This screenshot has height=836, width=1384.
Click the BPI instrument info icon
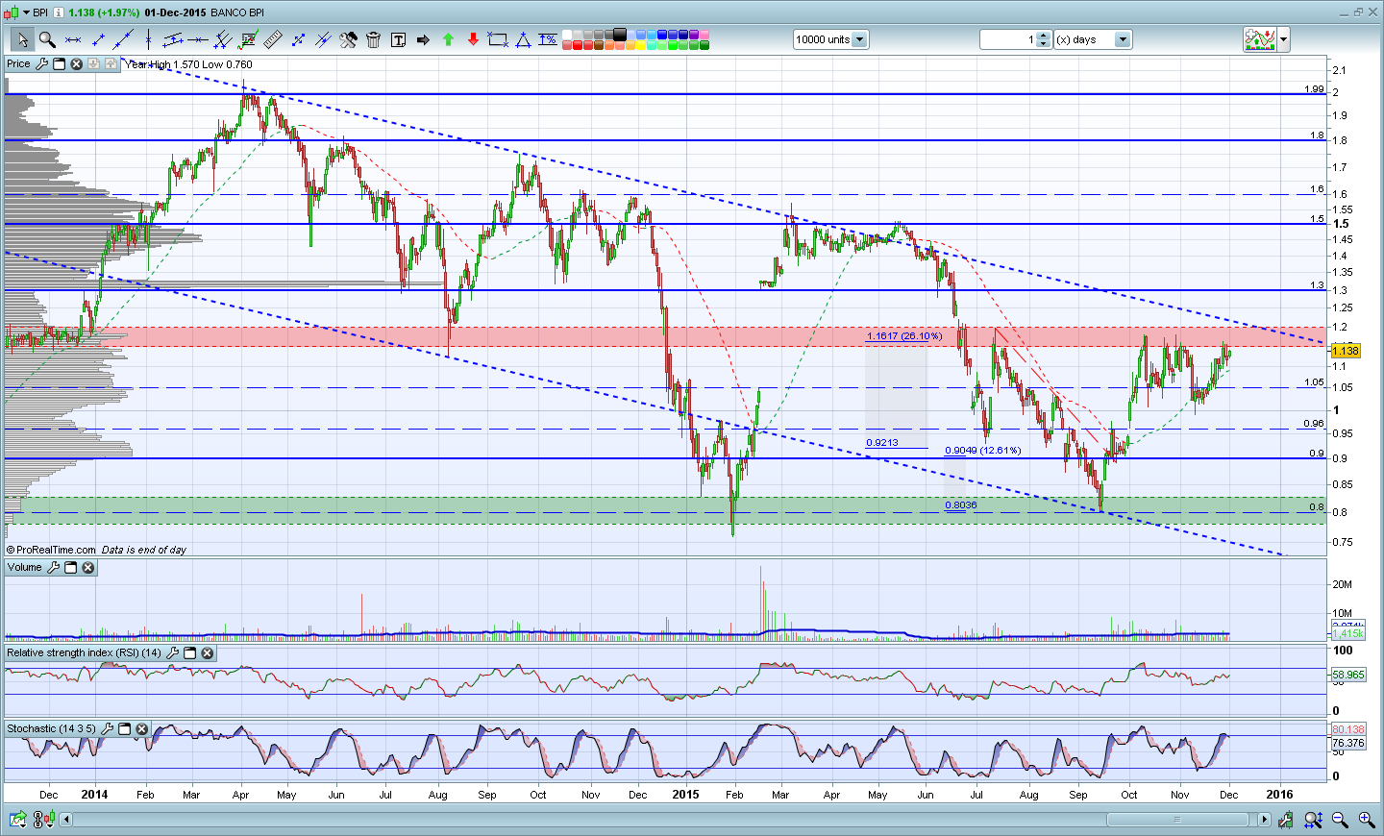(59, 12)
